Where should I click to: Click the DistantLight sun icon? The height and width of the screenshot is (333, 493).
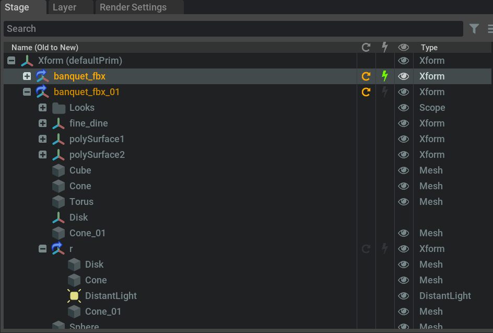click(x=74, y=296)
